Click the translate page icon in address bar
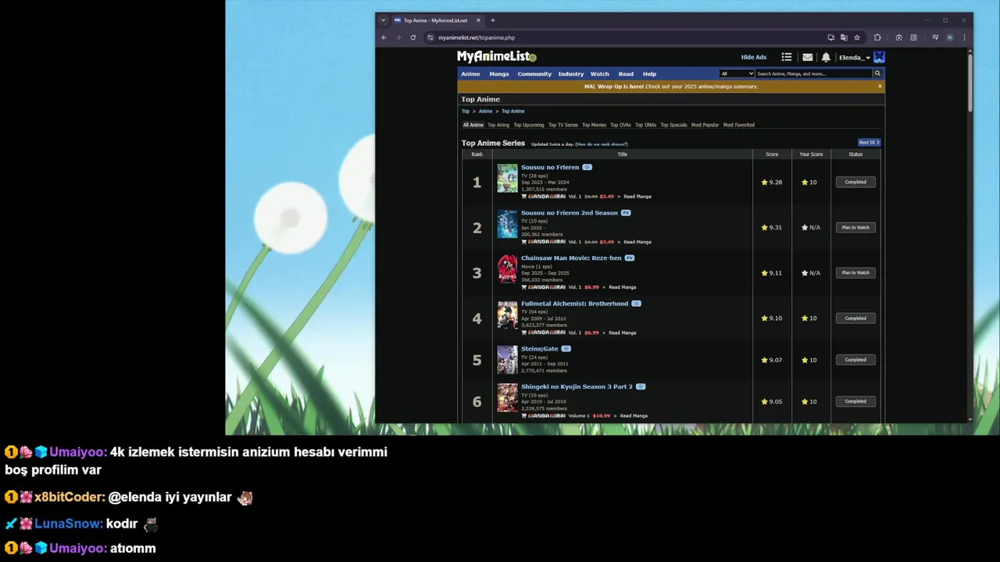Screen dimensions: 1000x562 [844, 37]
